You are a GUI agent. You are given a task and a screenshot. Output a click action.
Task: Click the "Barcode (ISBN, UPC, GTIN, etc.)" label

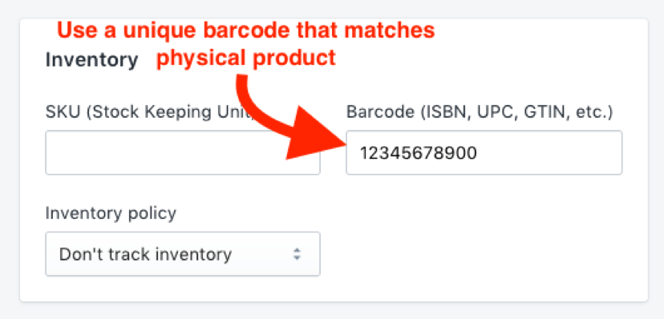(480, 112)
